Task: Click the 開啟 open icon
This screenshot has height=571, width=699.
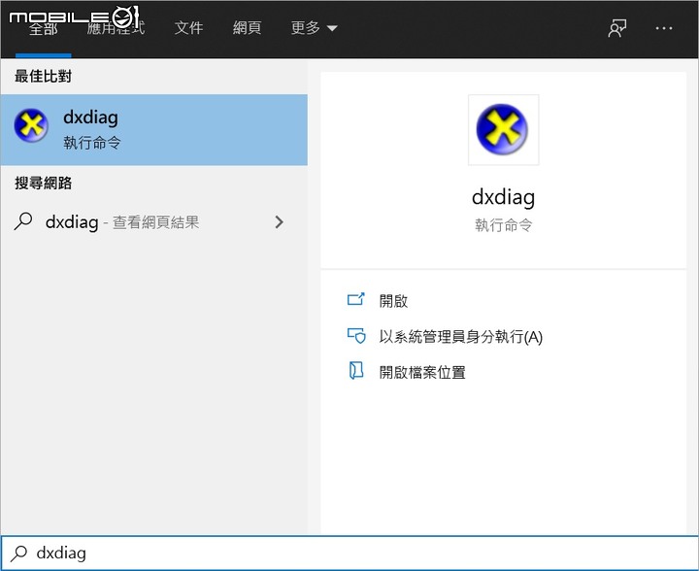Action: click(355, 299)
